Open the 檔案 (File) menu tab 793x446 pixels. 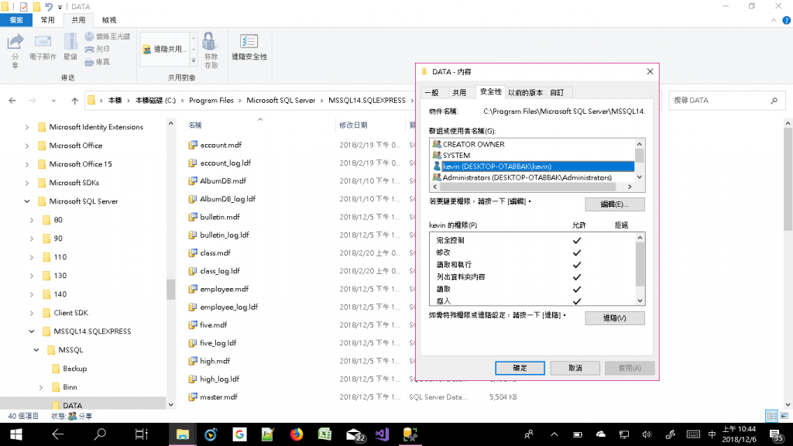coord(16,20)
